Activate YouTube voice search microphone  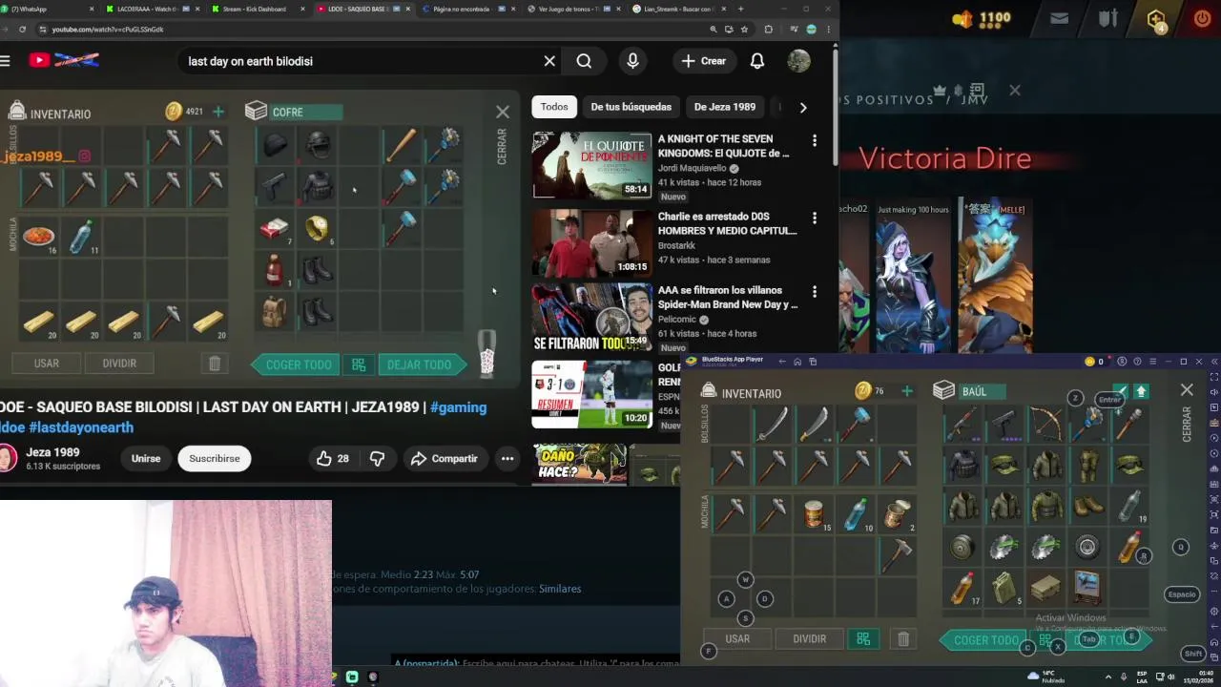click(632, 61)
